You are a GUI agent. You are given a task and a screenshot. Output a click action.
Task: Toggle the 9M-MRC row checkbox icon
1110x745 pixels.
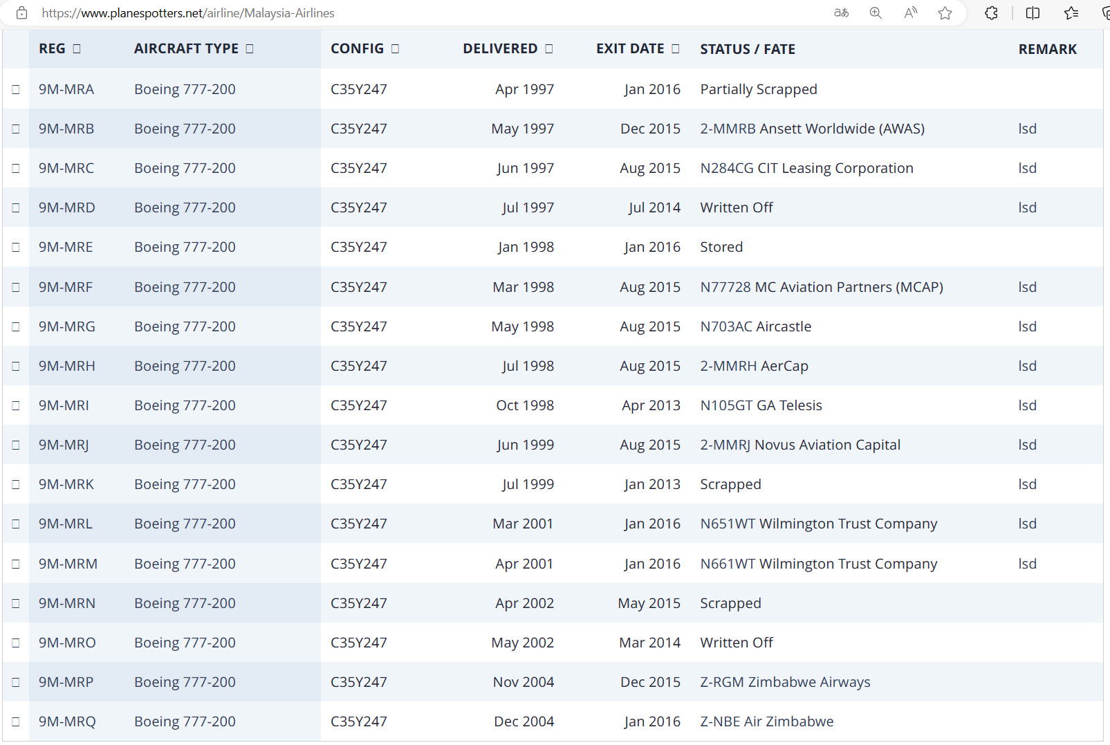[16, 168]
